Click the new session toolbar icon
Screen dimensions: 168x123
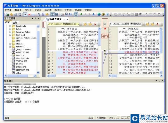7,14
